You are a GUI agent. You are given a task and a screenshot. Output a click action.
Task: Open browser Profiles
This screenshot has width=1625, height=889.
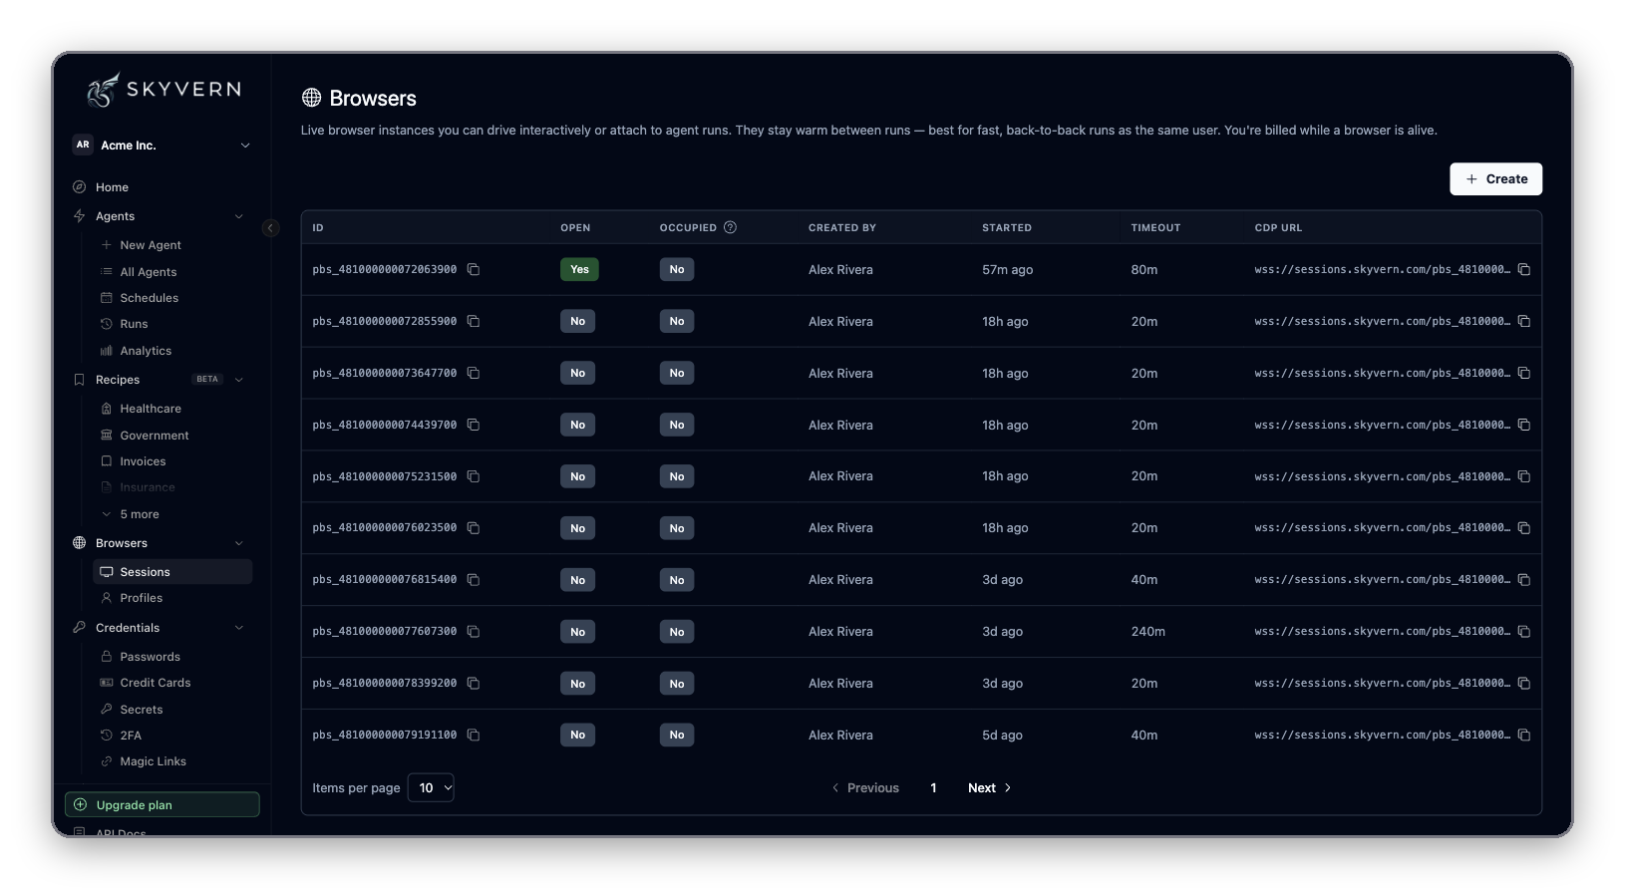[142, 598]
